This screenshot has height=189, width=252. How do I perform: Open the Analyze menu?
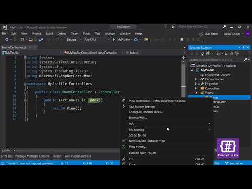pos(110,34)
